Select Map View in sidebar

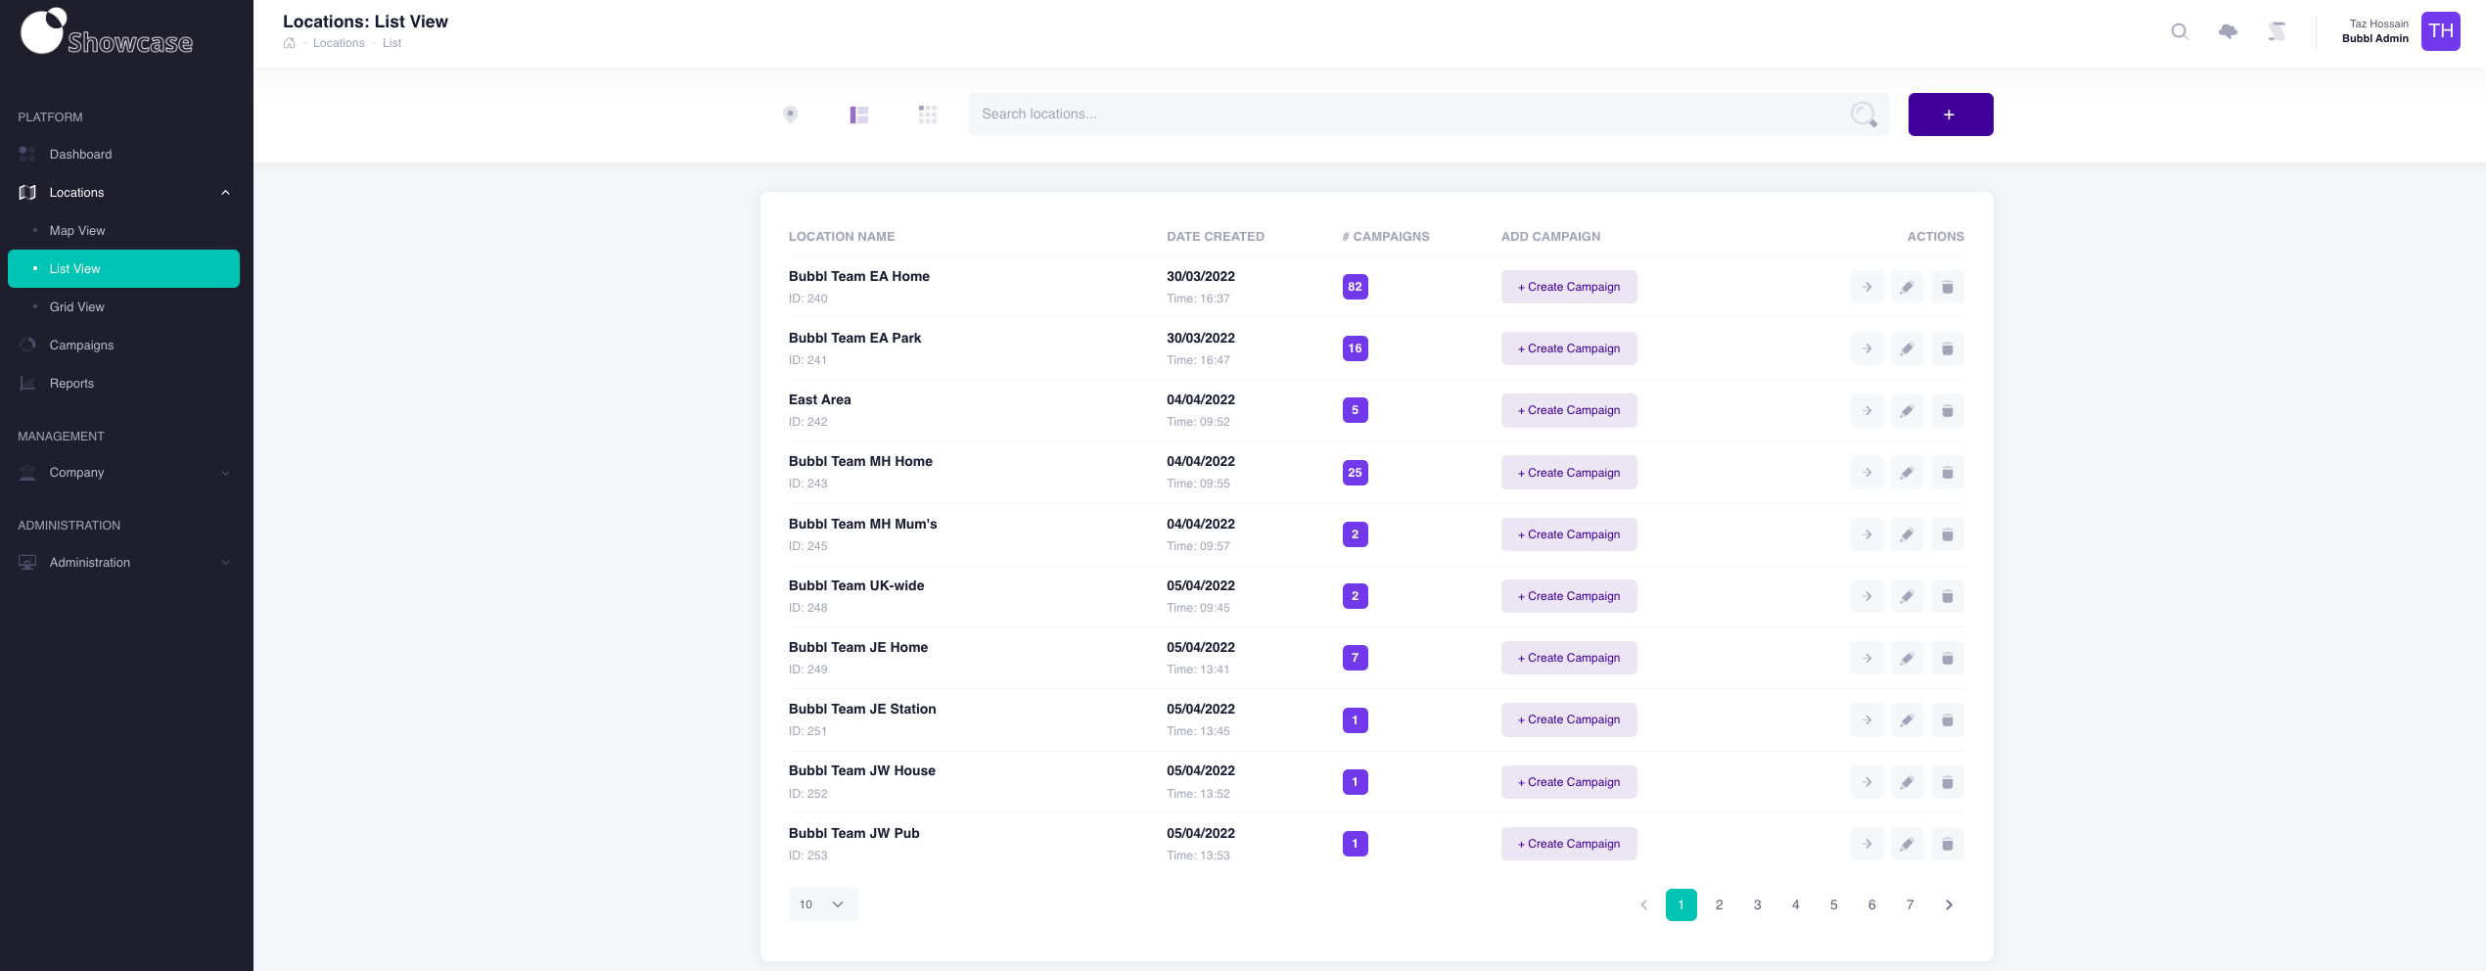click(123, 231)
